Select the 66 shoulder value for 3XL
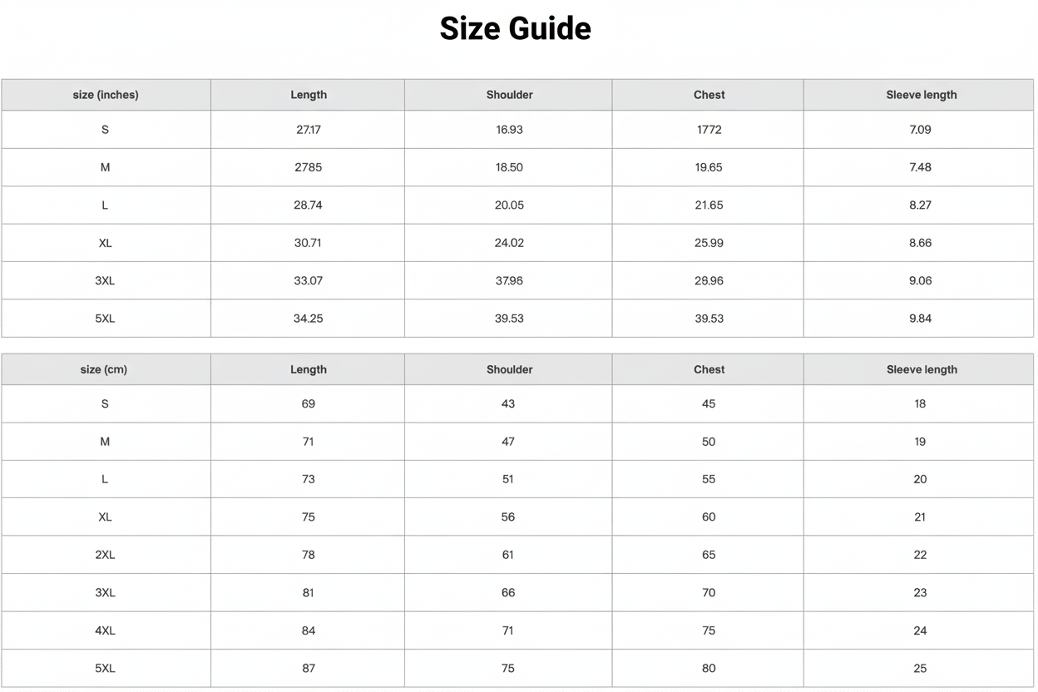 click(508, 593)
